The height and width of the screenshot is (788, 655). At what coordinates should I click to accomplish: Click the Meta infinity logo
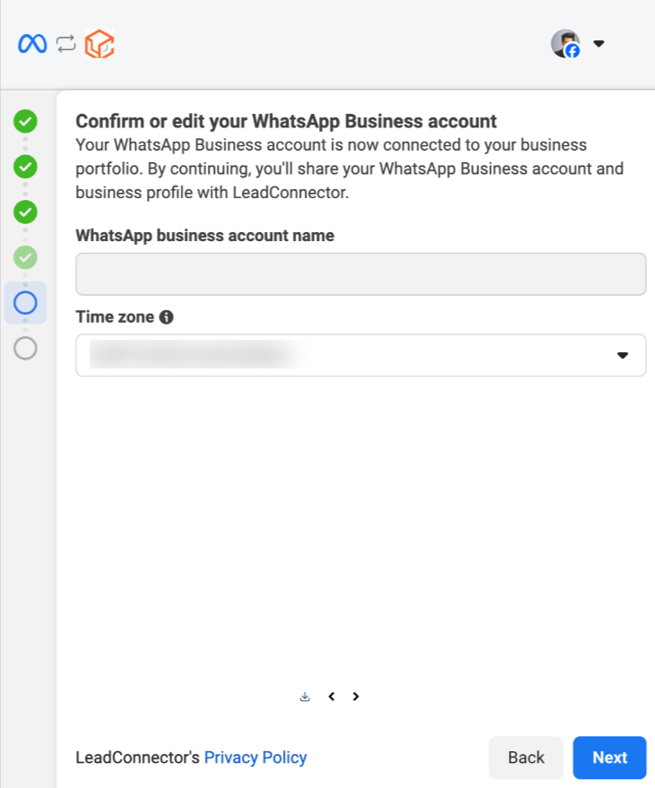pyautogui.click(x=32, y=44)
